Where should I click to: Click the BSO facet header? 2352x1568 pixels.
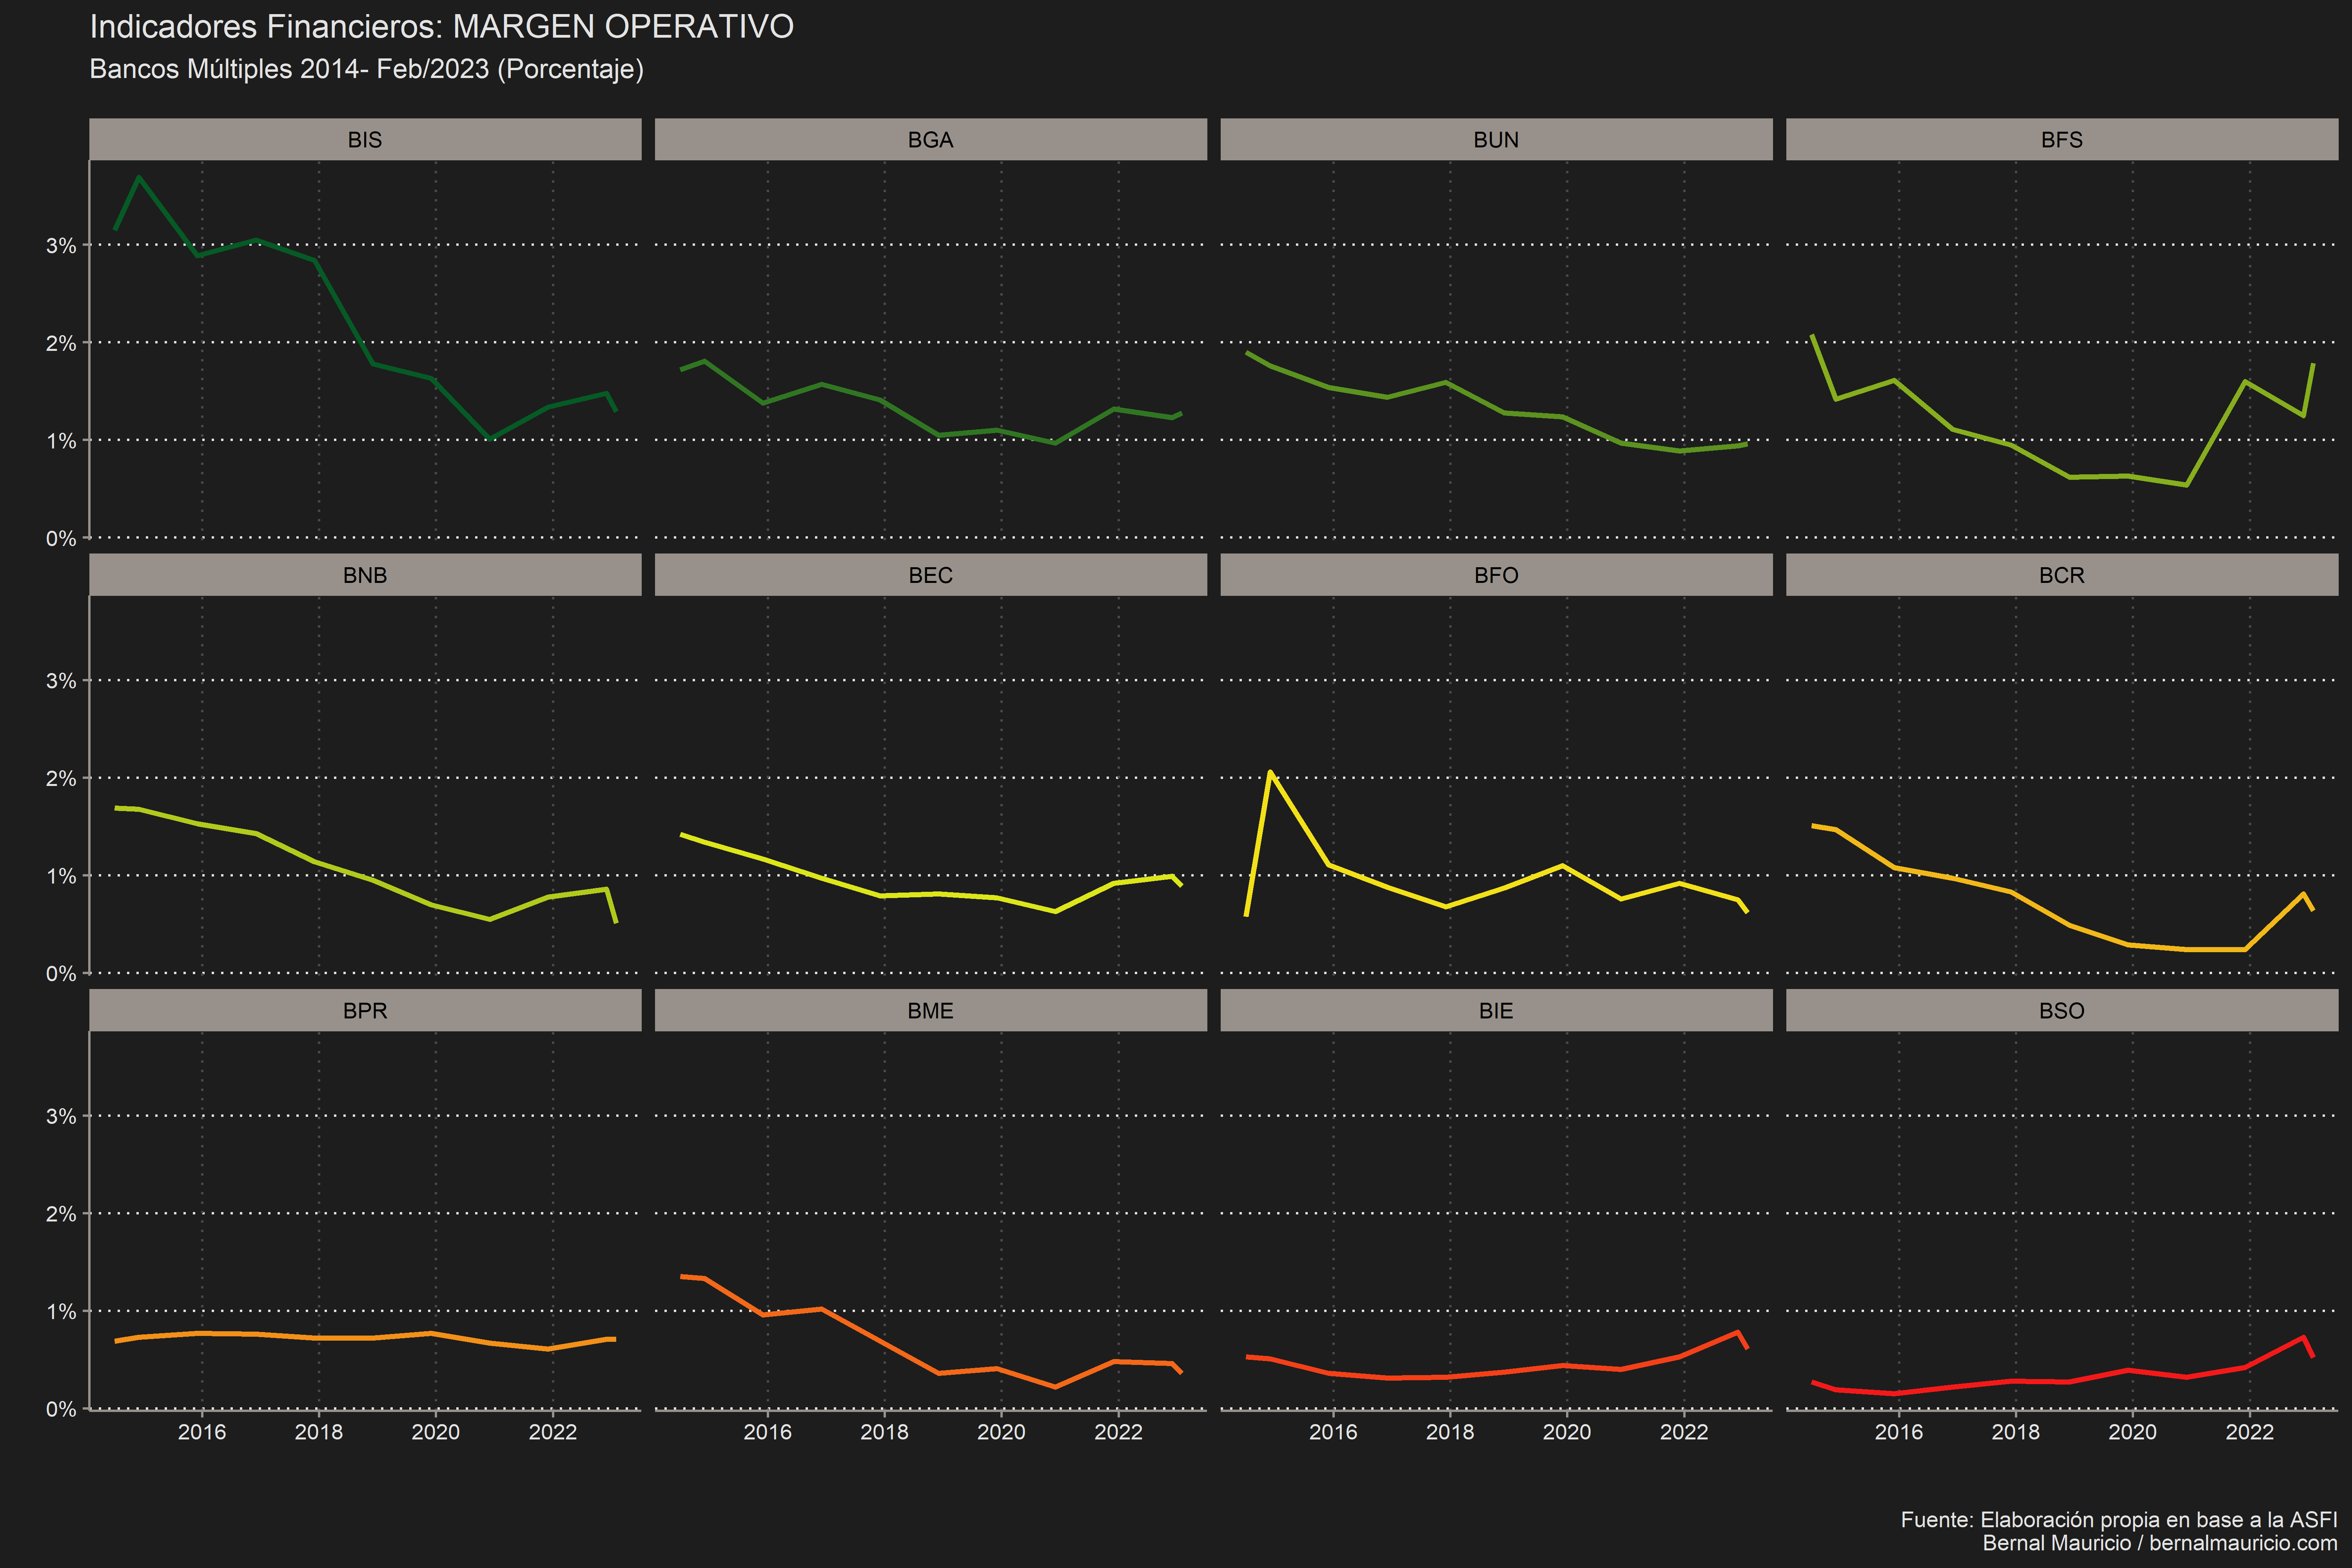point(2062,1010)
